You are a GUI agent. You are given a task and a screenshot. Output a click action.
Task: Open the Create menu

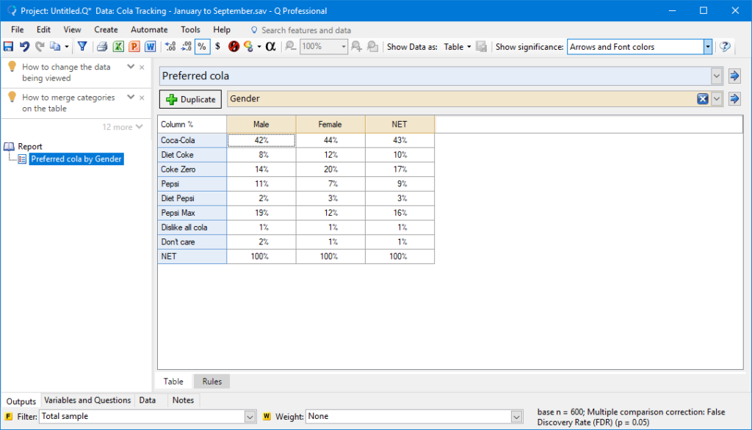106,30
